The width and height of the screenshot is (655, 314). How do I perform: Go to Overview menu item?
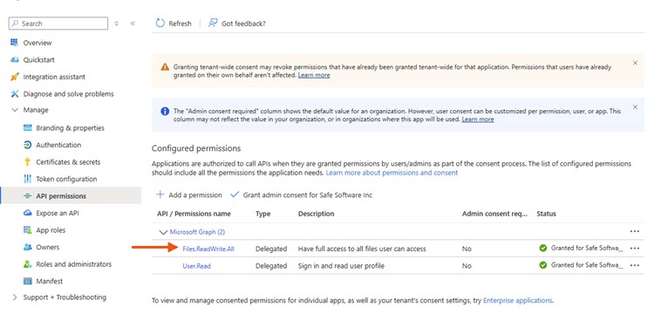click(x=38, y=43)
